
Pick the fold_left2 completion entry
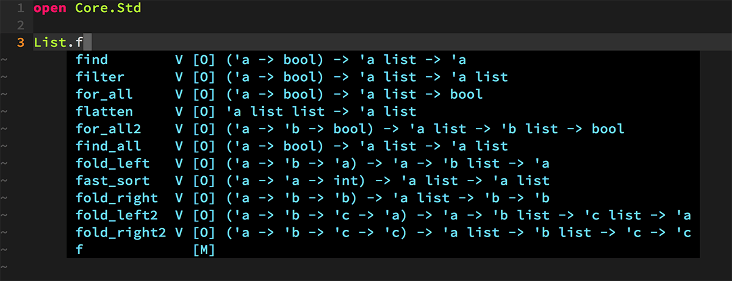[x=117, y=215]
